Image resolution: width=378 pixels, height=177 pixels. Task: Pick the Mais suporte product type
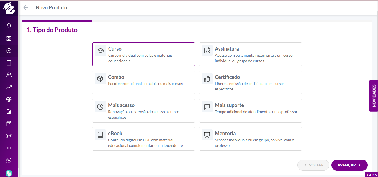point(250,111)
